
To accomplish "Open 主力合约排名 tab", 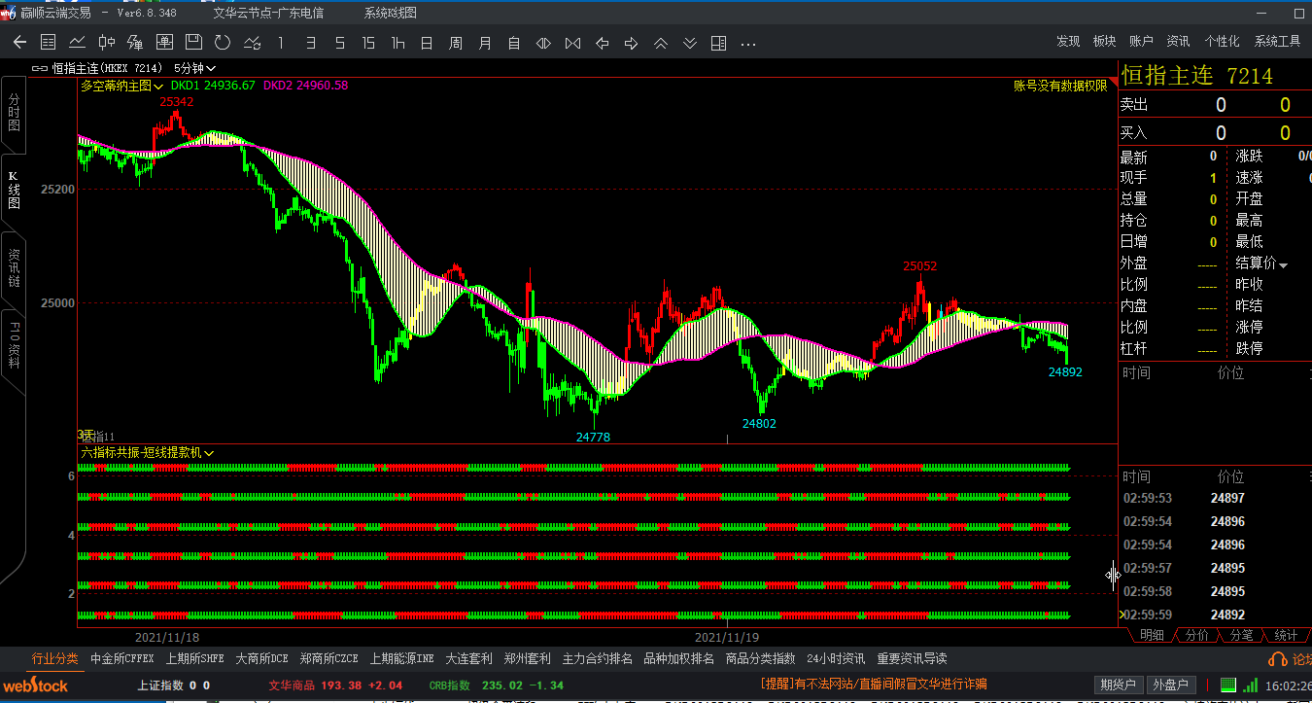I will (x=598, y=658).
